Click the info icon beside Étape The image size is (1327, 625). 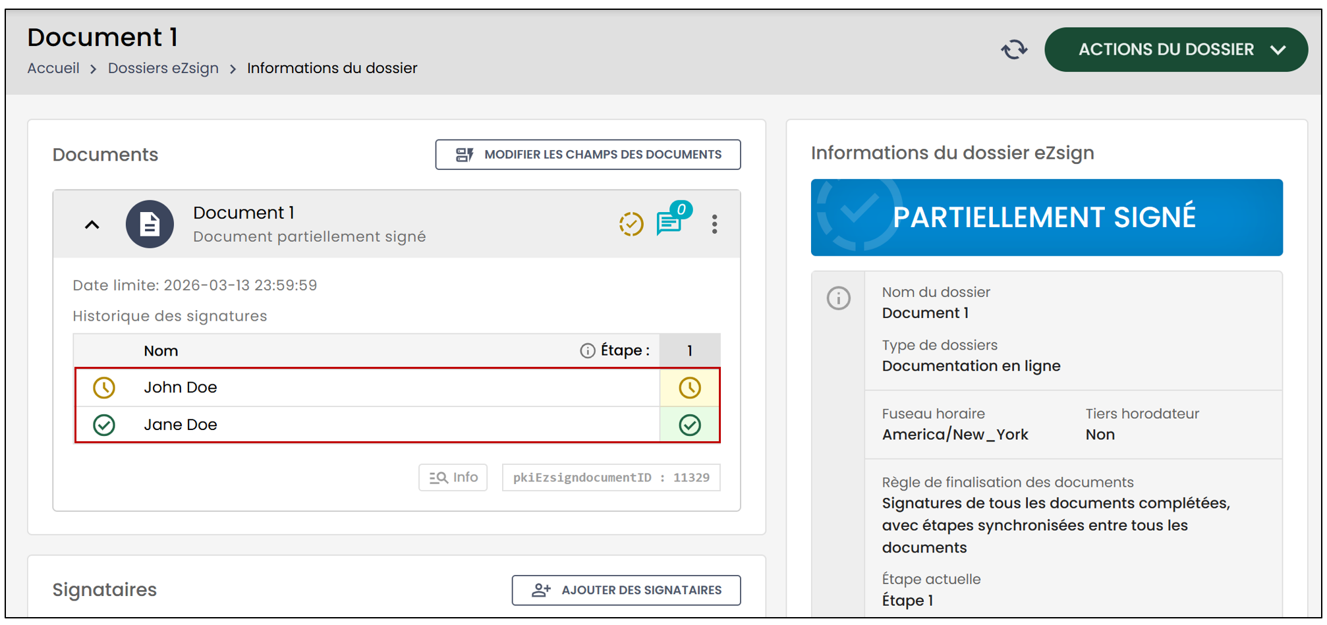[587, 350]
